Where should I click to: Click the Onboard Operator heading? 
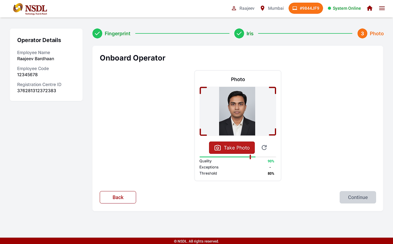[133, 58]
